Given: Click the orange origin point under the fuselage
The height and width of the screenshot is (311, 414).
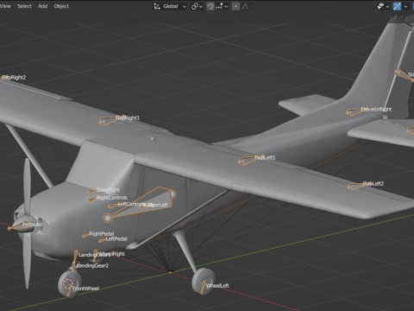Looking at the screenshot, I should [170, 272].
